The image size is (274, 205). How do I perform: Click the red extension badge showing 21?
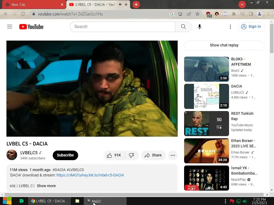[208, 14]
